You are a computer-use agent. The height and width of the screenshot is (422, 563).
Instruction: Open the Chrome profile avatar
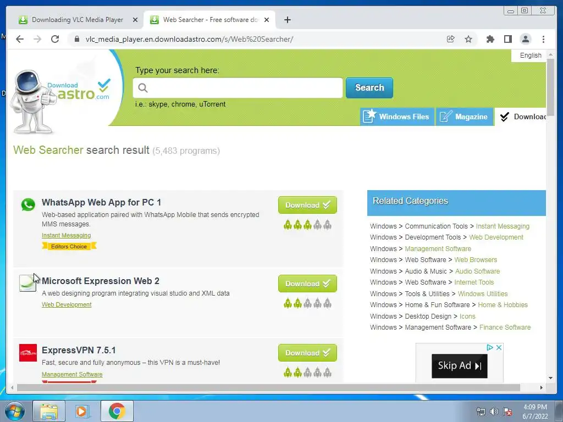point(525,39)
